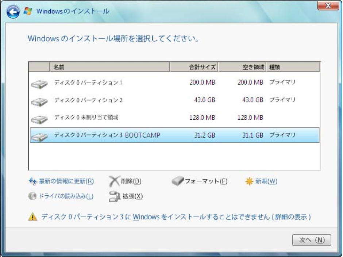The image size is (343, 257).
Task: Click the drive icon for BOOTCAMP partition
Action: coord(39,137)
